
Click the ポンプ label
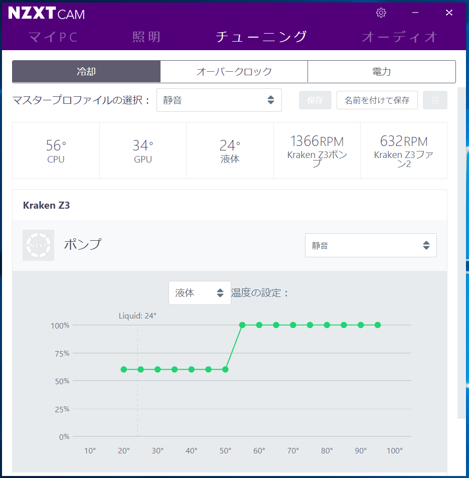(83, 244)
